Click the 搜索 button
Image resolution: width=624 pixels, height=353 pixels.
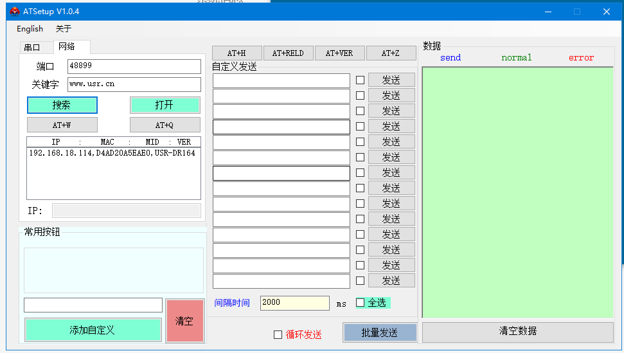coord(62,105)
